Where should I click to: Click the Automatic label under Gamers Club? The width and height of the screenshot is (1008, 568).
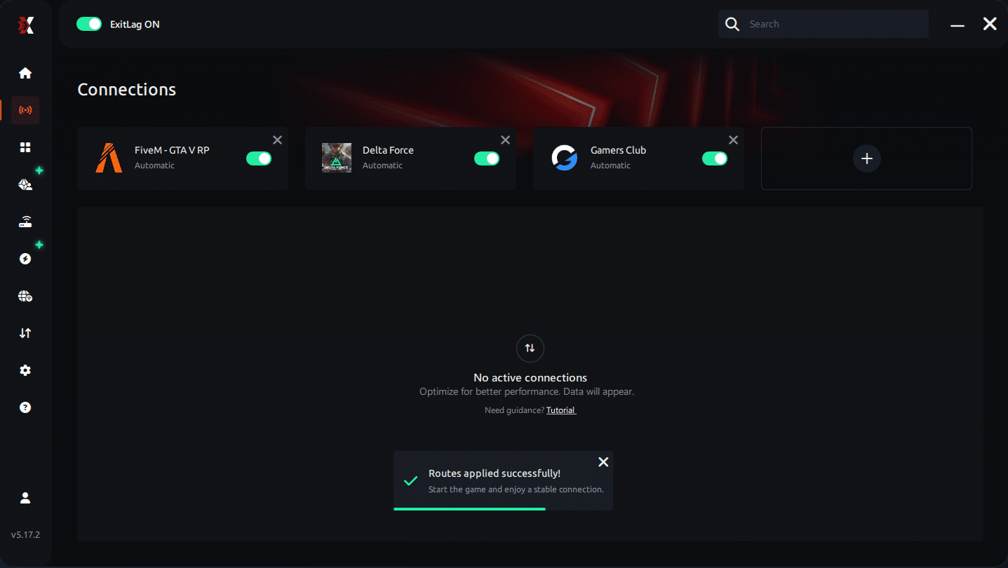[610, 165]
